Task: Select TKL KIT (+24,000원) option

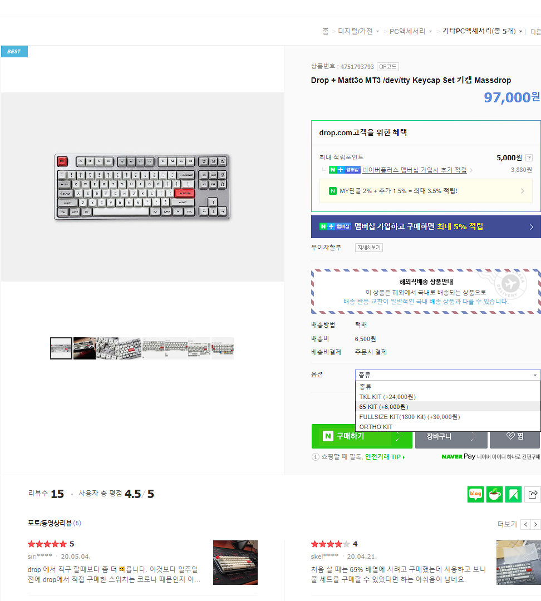Action: tap(447, 397)
